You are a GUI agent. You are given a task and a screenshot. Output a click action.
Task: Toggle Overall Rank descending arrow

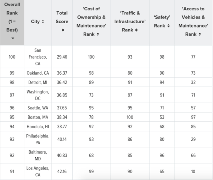coord(13,38)
